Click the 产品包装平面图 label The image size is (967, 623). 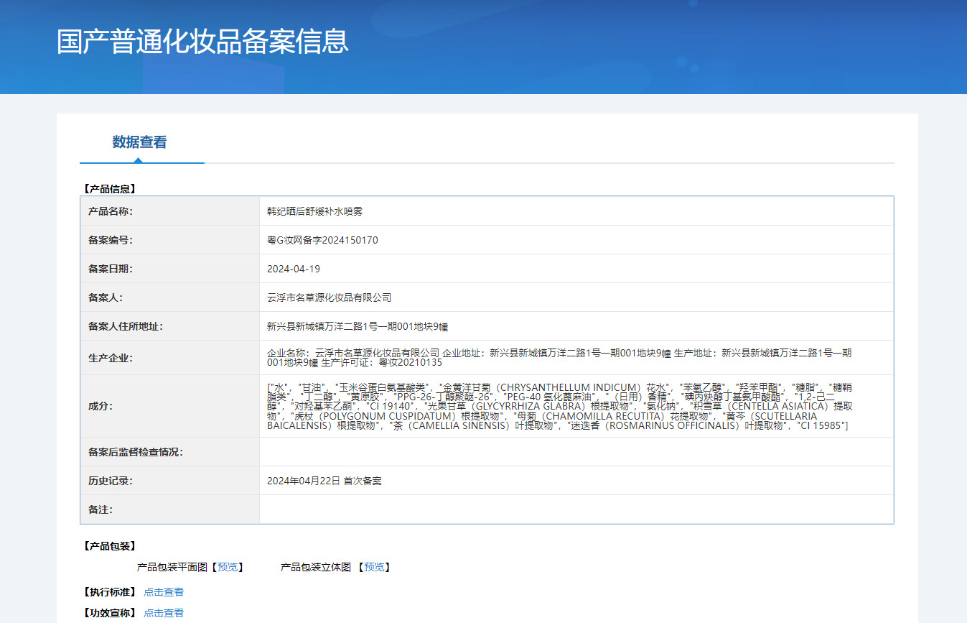coord(172,567)
